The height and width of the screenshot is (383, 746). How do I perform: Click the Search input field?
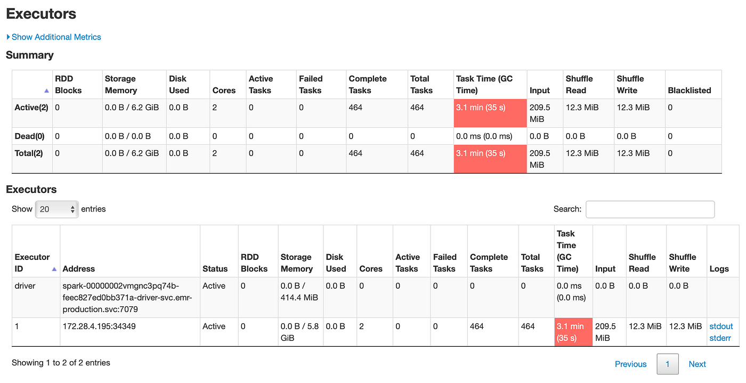(x=650, y=209)
